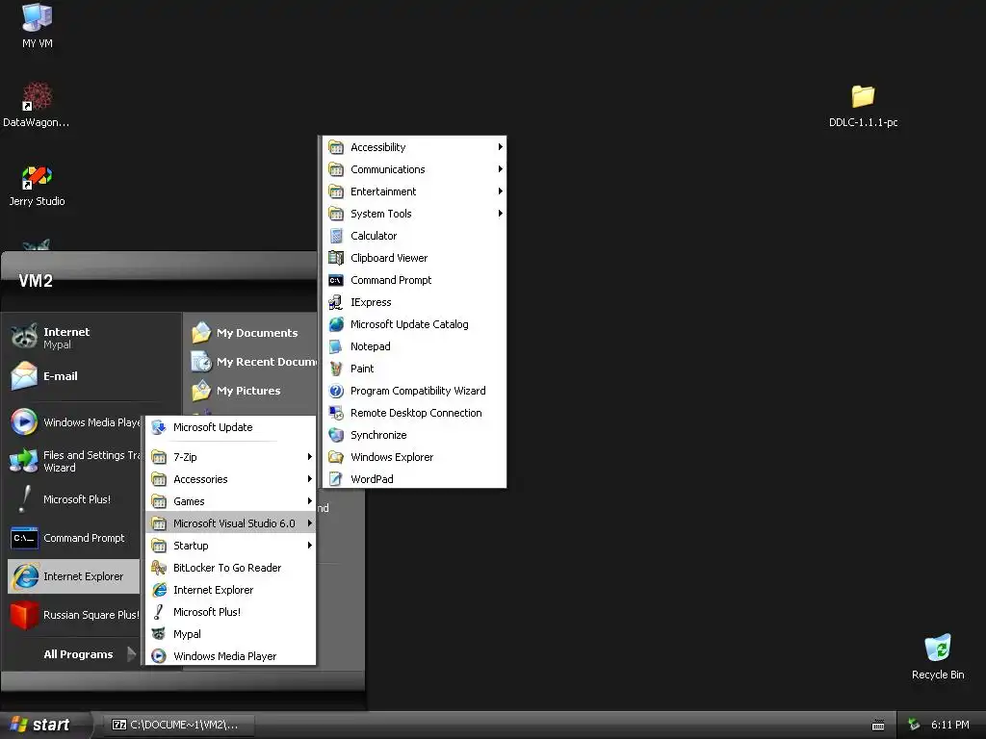
Task: Open the MY VM desktop icon
Action: [38, 25]
